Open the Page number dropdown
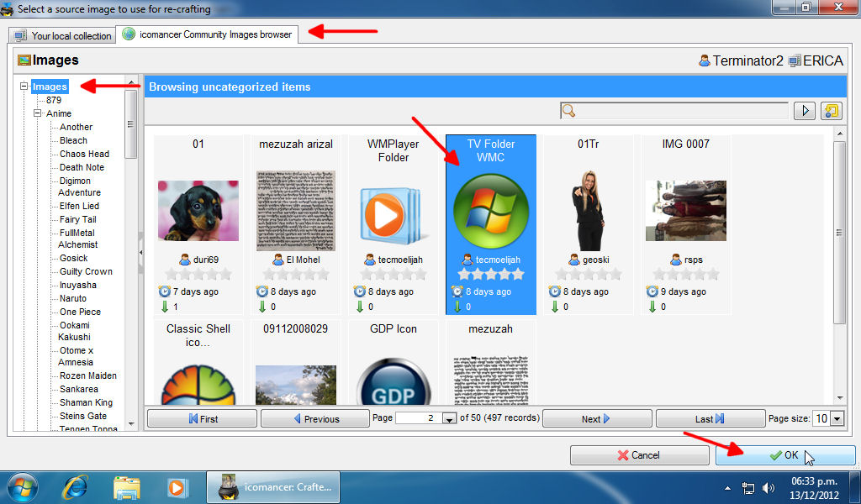The height and width of the screenshot is (504, 861). coord(449,418)
